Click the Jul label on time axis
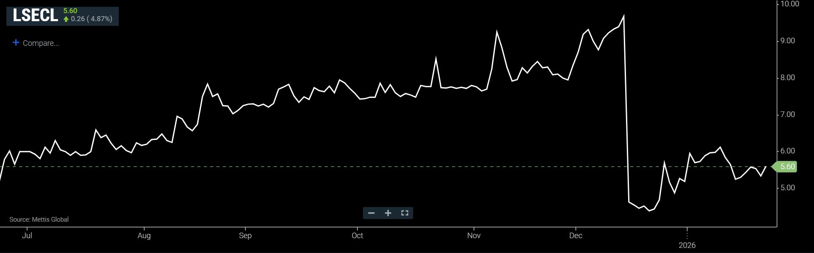The image size is (814, 253). click(x=27, y=236)
